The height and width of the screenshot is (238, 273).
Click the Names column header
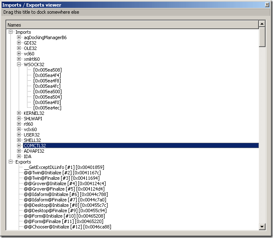point(133,25)
